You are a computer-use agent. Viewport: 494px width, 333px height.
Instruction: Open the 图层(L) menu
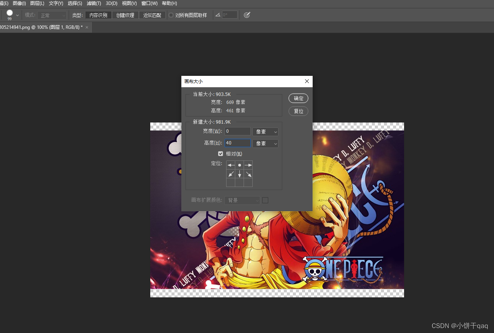37,3
